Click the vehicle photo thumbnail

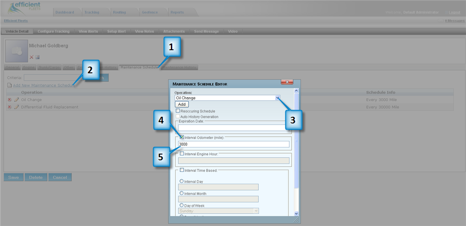(17, 51)
